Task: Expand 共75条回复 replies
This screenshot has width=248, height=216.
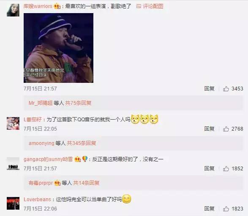Action: pos(78,103)
